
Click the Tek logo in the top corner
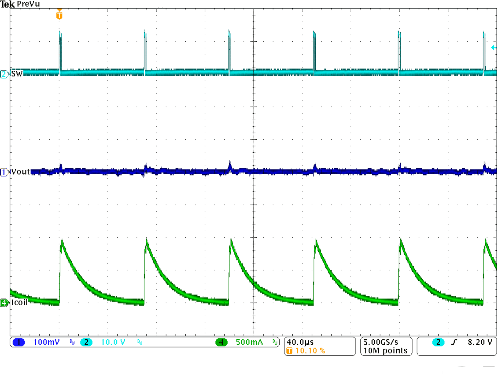click(6, 4)
